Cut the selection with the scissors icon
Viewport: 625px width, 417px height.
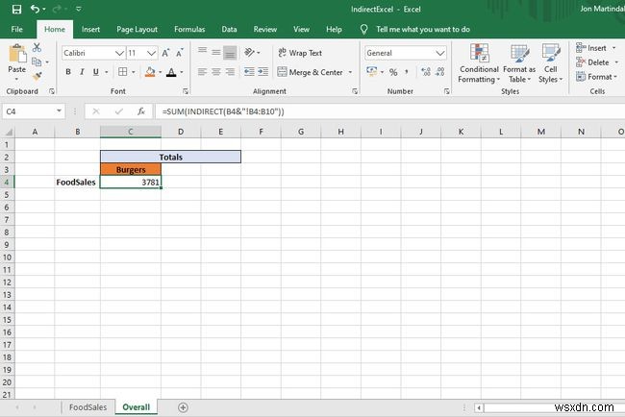pyautogui.click(x=37, y=47)
